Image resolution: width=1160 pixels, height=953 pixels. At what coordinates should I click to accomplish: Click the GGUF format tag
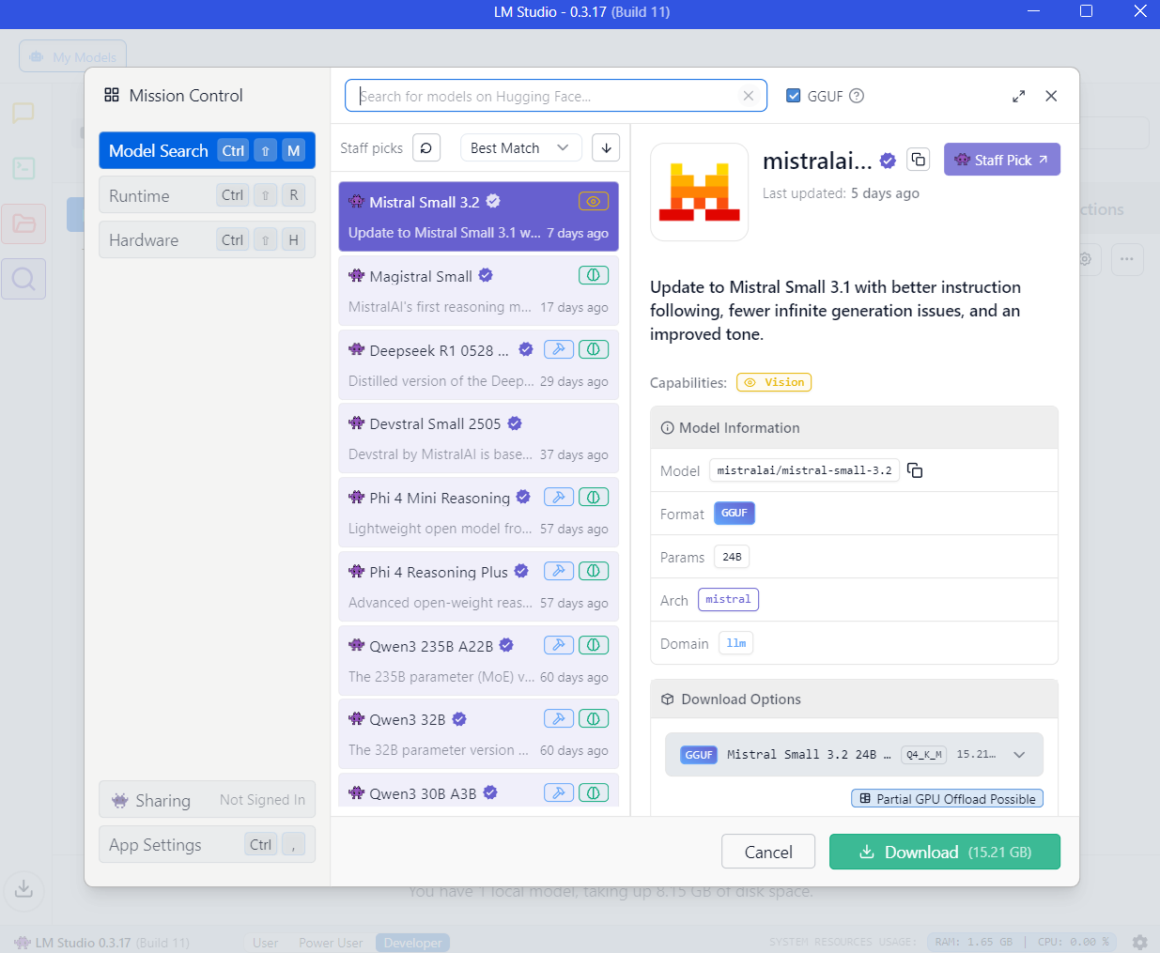[x=735, y=514]
